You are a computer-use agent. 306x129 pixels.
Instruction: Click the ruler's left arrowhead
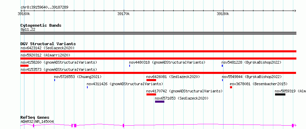click(x=21, y=11)
